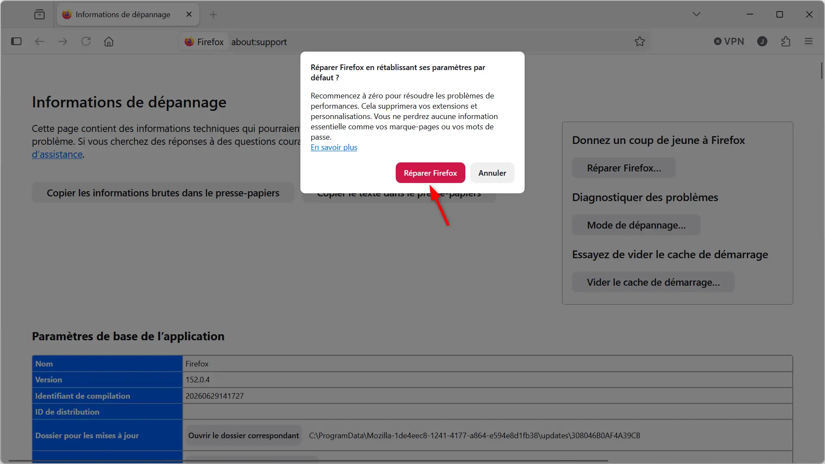Expand the list all tabs chevron
The width and height of the screenshot is (825, 464).
[697, 14]
